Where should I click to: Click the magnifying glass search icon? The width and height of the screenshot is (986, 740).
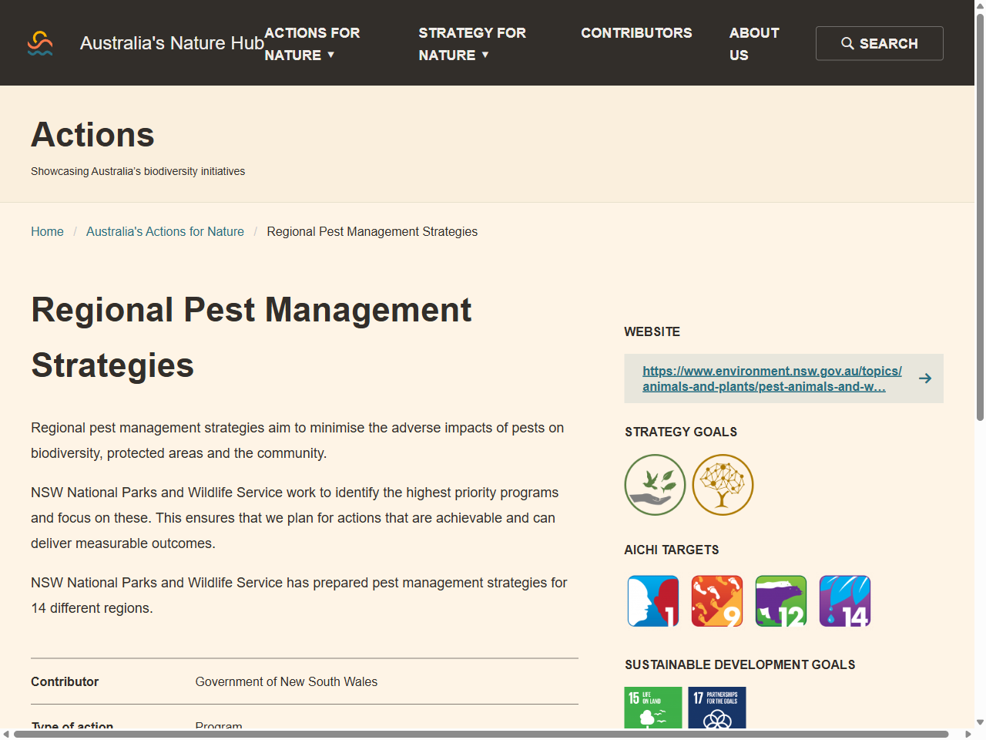pos(847,43)
